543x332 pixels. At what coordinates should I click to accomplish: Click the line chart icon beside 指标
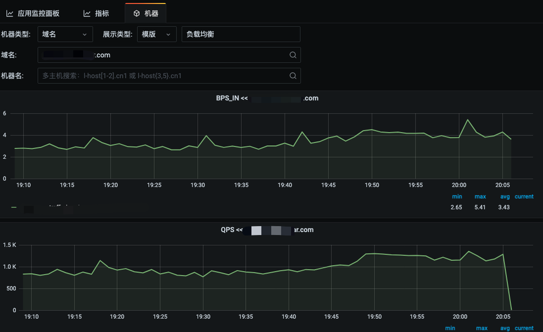87,14
